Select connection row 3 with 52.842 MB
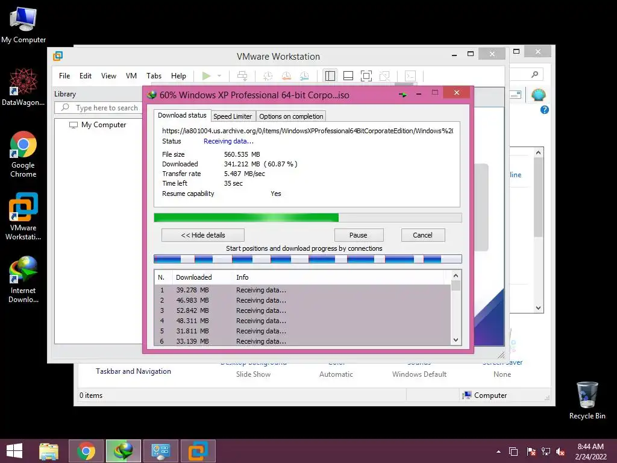617x463 pixels. click(302, 310)
